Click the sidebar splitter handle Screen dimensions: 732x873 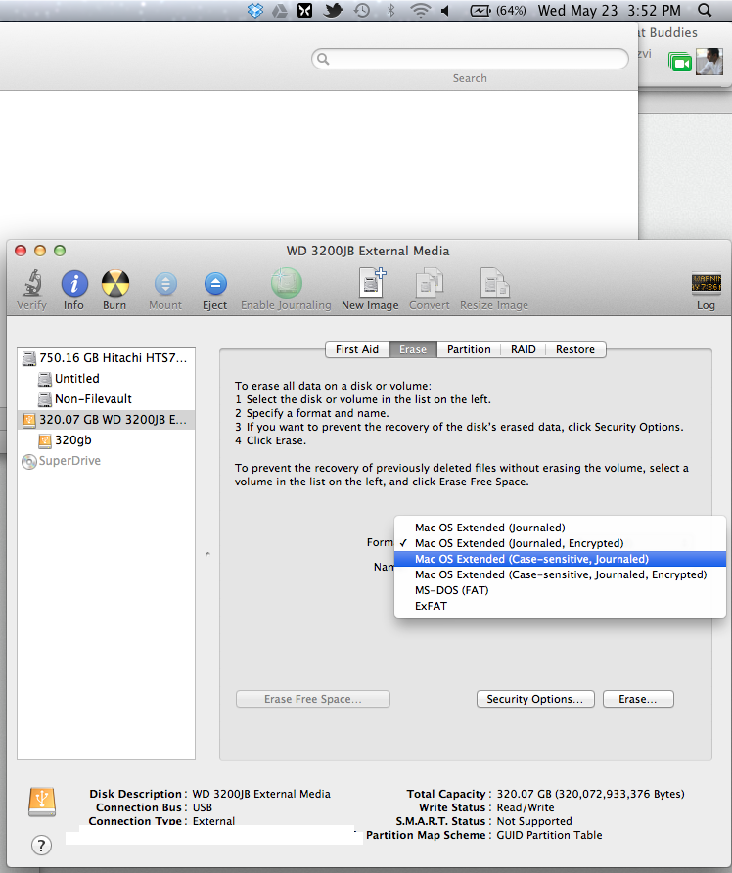click(207, 554)
